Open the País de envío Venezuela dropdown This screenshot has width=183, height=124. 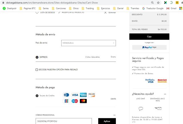click(x=88, y=43)
